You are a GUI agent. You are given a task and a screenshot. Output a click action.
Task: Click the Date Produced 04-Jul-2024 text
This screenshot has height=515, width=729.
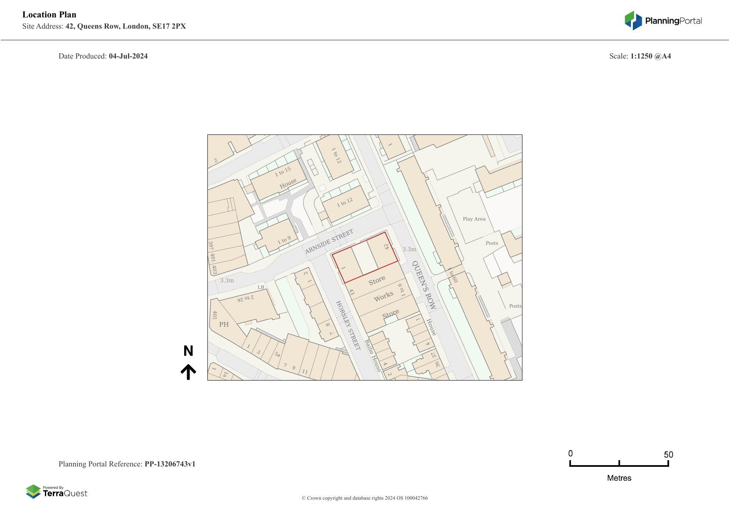coord(103,56)
